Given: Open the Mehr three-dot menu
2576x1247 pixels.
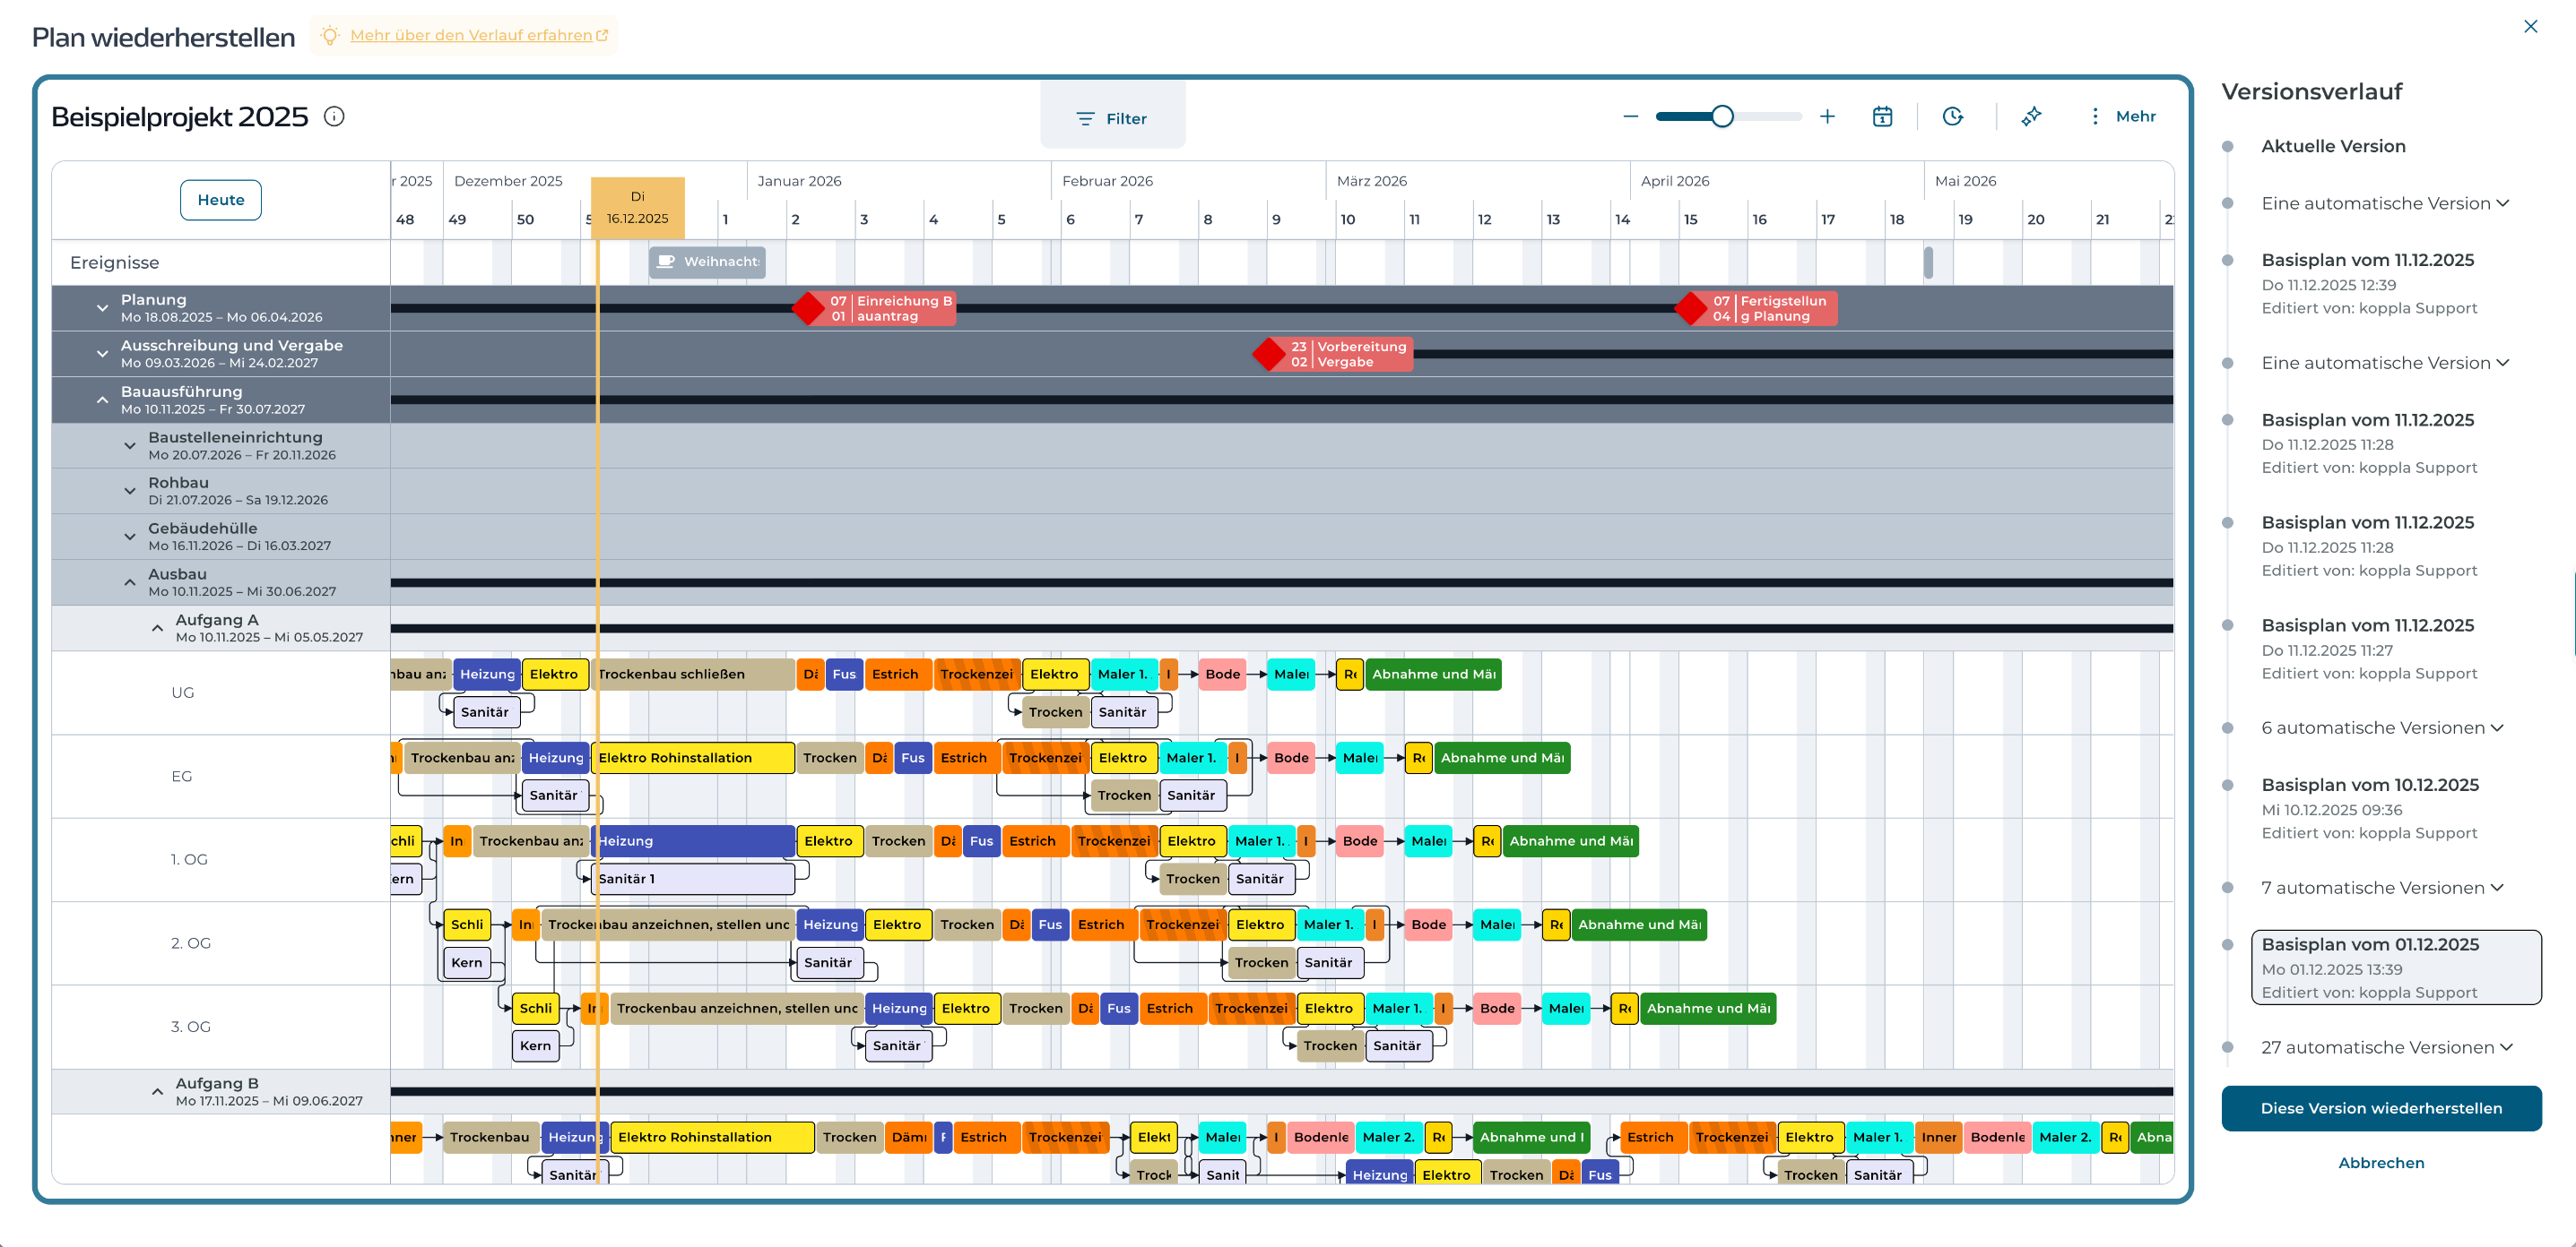Looking at the screenshot, I should 2123,116.
